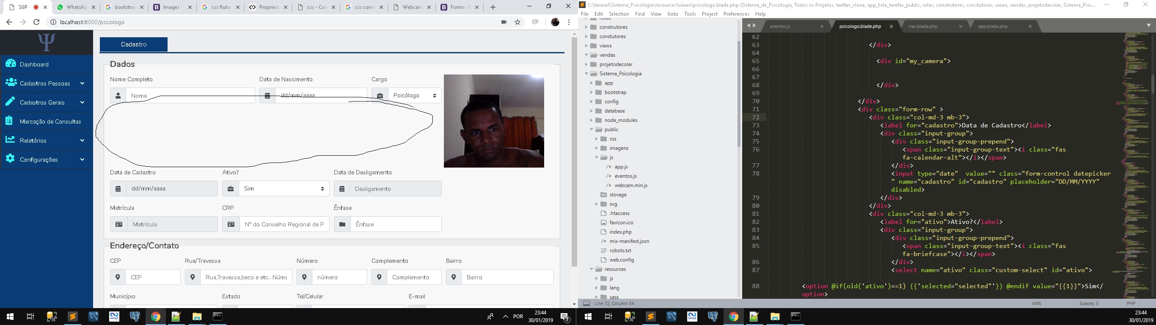
Task: Click the user icon beside Nome field
Action: pyautogui.click(x=118, y=96)
